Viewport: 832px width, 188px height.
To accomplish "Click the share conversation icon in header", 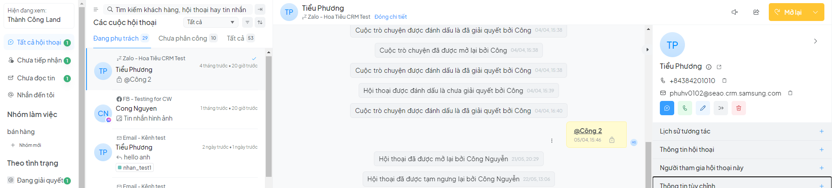I will click(x=756, y=12).
